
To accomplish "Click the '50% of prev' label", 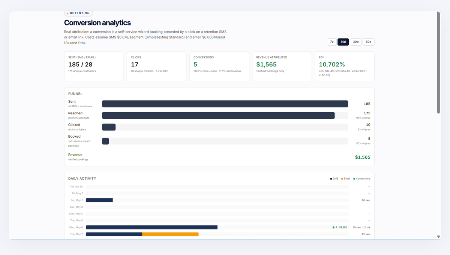I will (363, 143).
